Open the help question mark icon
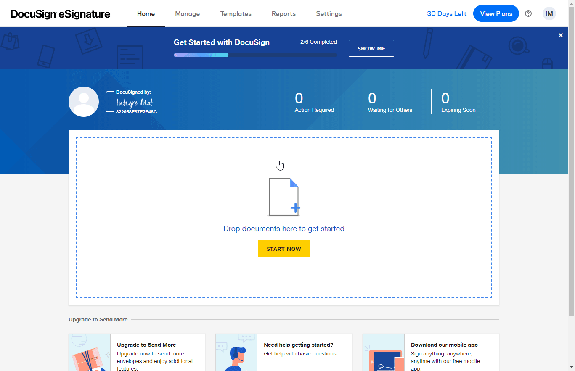 (528, 13)
